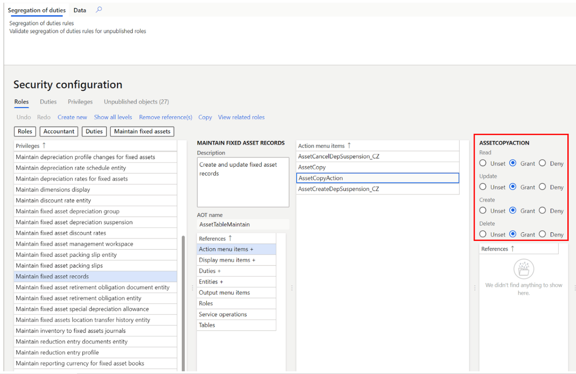Set the Read permission to Deny
The image size is (576, 374).
point(542,163)
